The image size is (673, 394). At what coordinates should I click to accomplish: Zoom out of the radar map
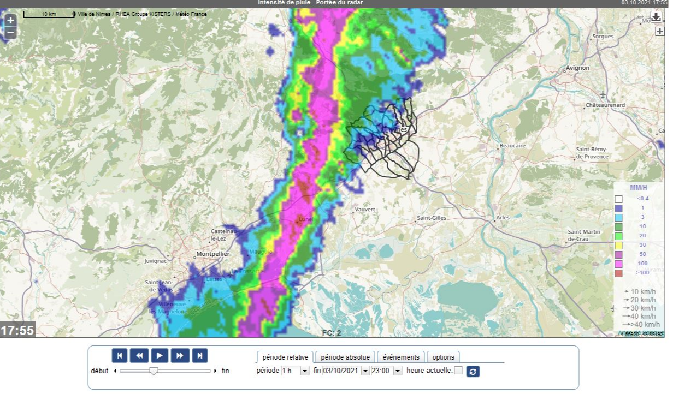coord(10,33)
